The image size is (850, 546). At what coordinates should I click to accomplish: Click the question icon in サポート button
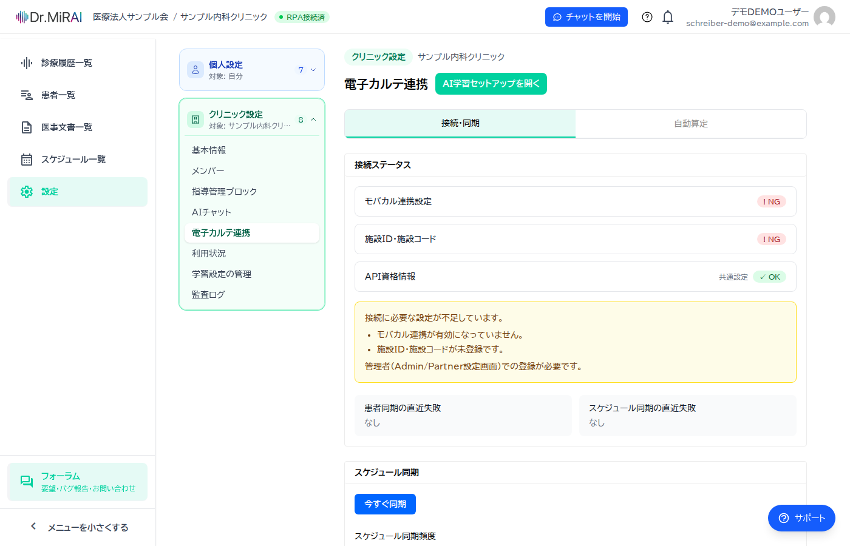pos(784,518)
